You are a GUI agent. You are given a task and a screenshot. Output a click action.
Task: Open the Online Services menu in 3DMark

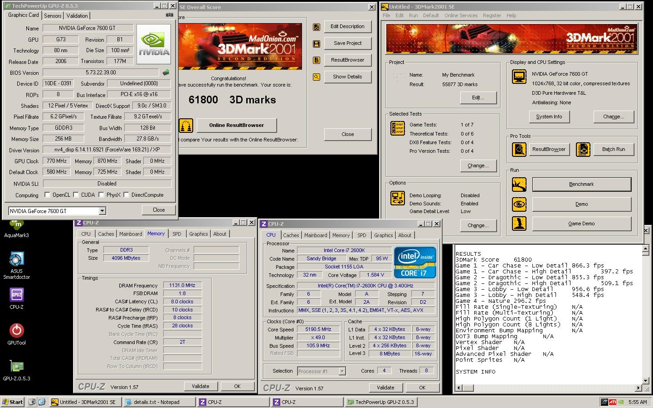(461, 15)
